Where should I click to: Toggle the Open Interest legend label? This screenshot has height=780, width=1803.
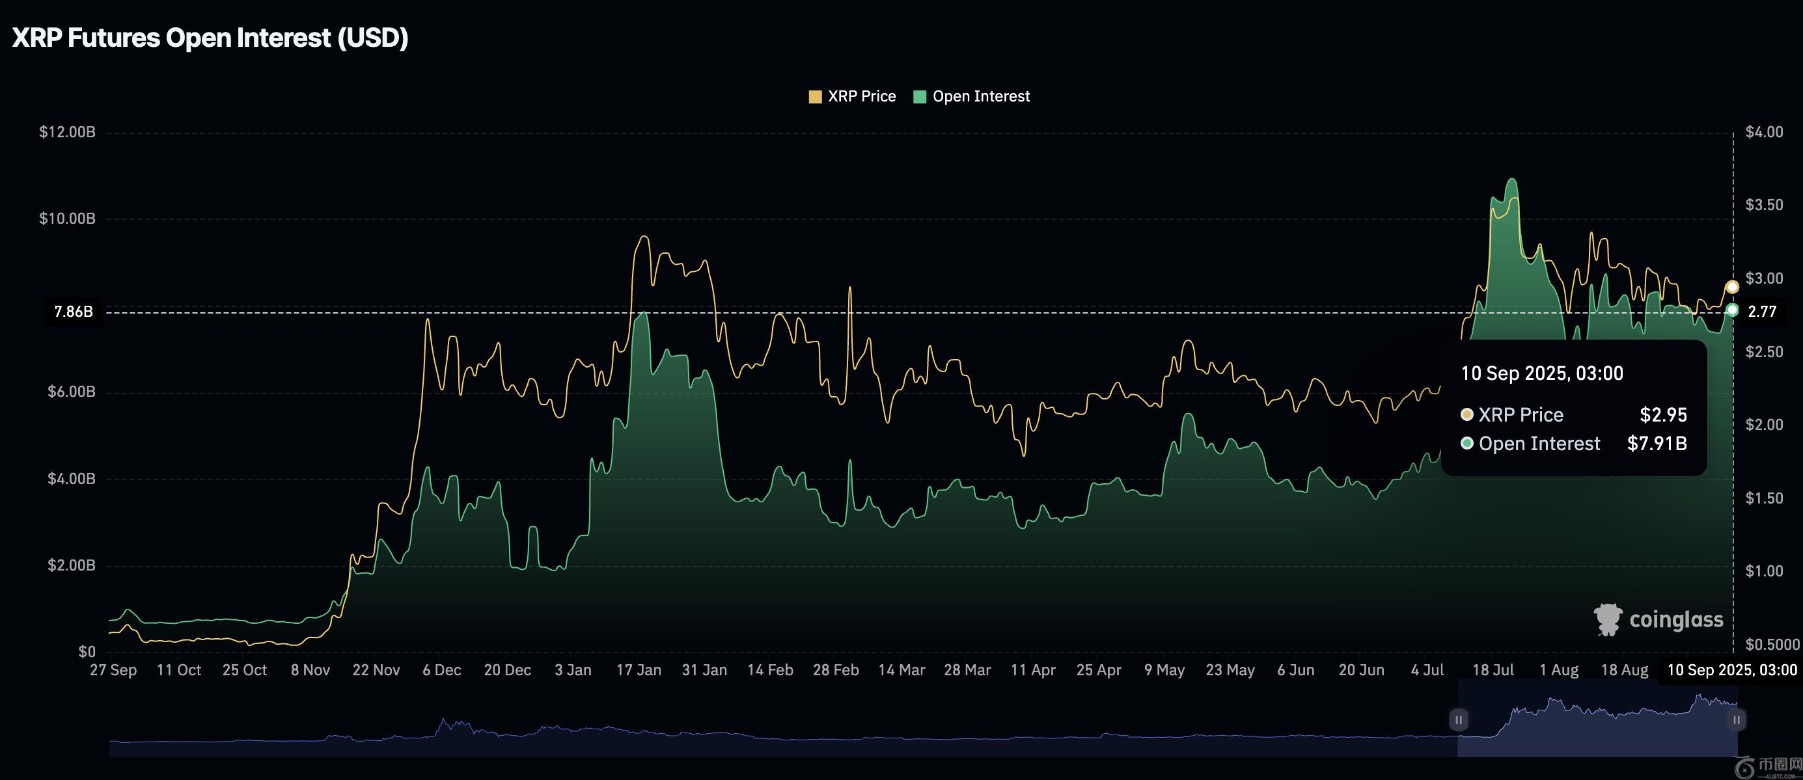(981, 96)
